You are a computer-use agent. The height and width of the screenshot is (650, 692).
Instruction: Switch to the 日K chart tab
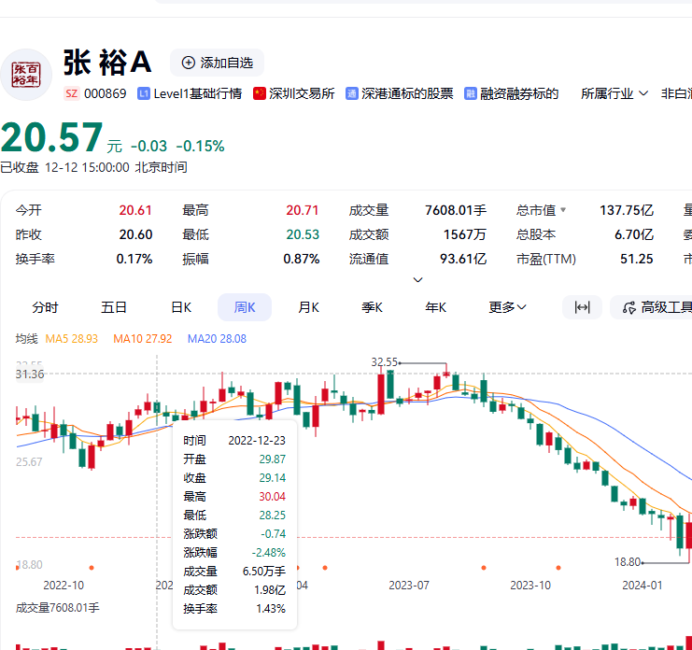(181, 307)
